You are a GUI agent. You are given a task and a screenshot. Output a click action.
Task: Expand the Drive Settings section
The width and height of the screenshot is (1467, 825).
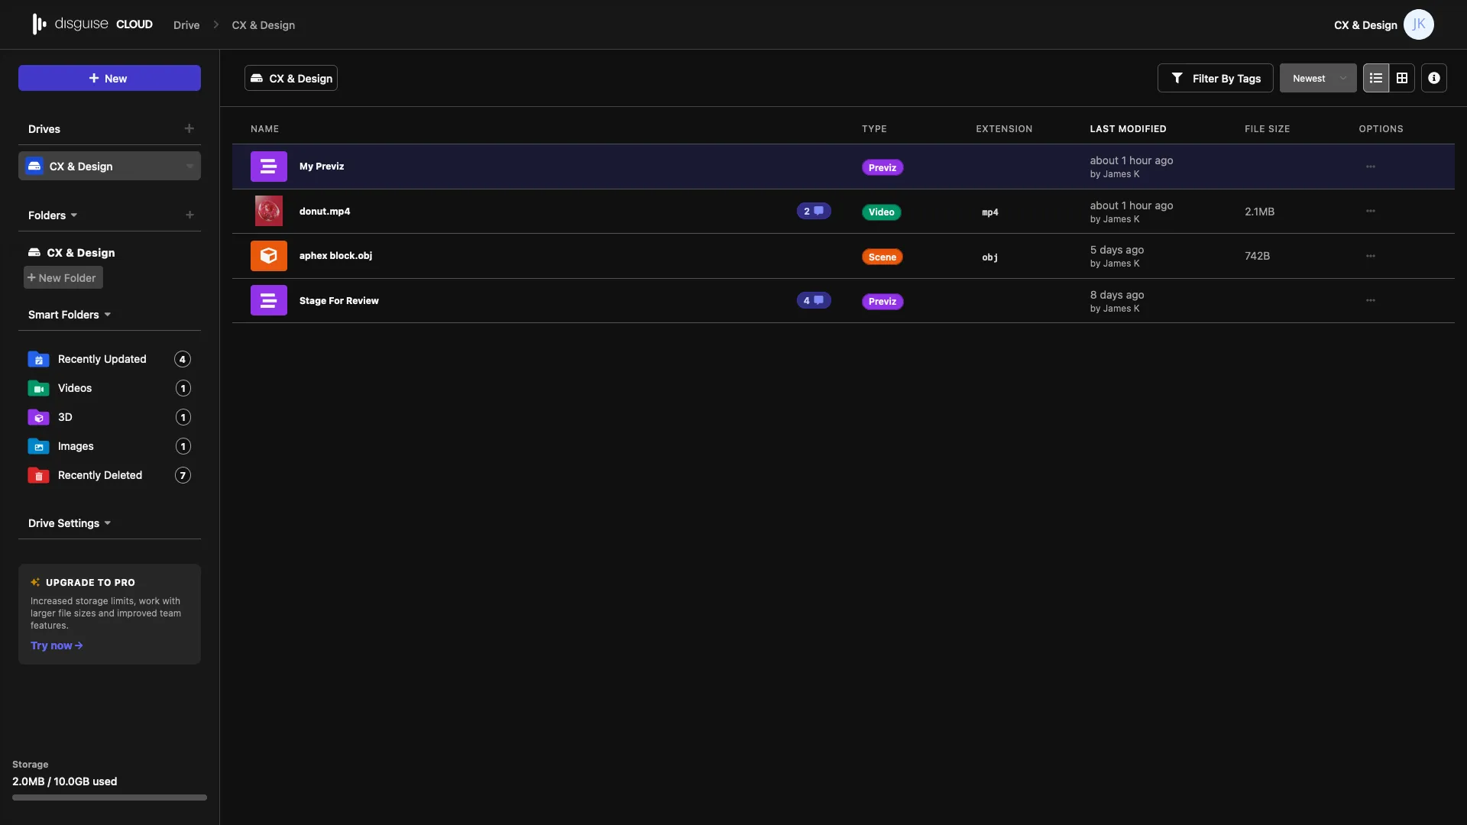click(x=69, y=522)
